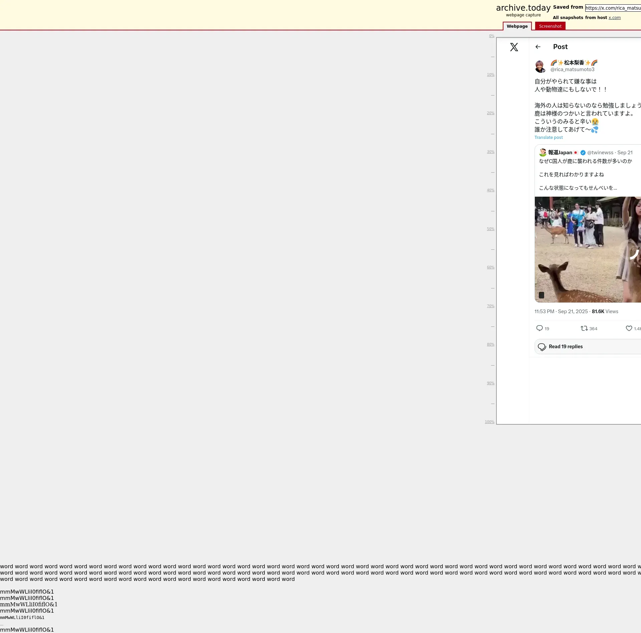
Task: Click the 報道Japan account avatar
Action: 543,153
